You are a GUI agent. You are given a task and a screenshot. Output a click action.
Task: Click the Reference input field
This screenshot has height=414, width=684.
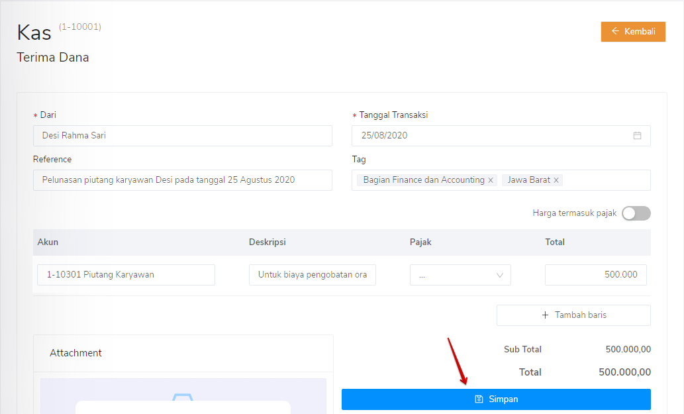click(x=182, y=180)
